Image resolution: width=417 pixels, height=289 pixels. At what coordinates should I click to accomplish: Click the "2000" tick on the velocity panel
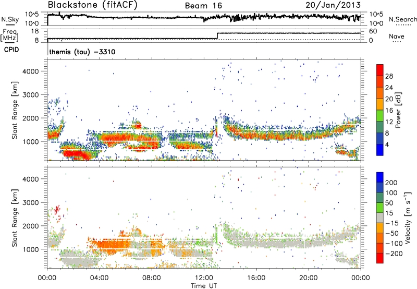(x=30, y=226)
